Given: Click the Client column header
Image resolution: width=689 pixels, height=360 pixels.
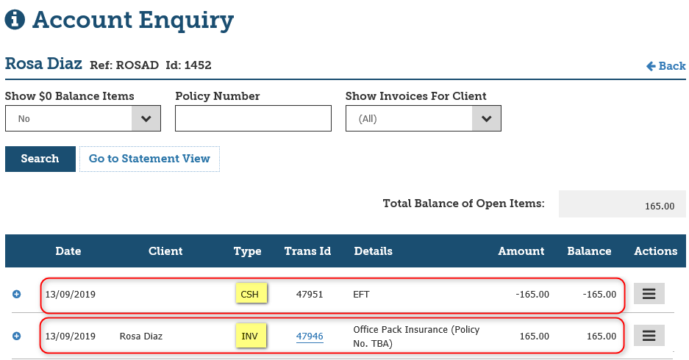Looking at the screenshot, I should point(165,251).
